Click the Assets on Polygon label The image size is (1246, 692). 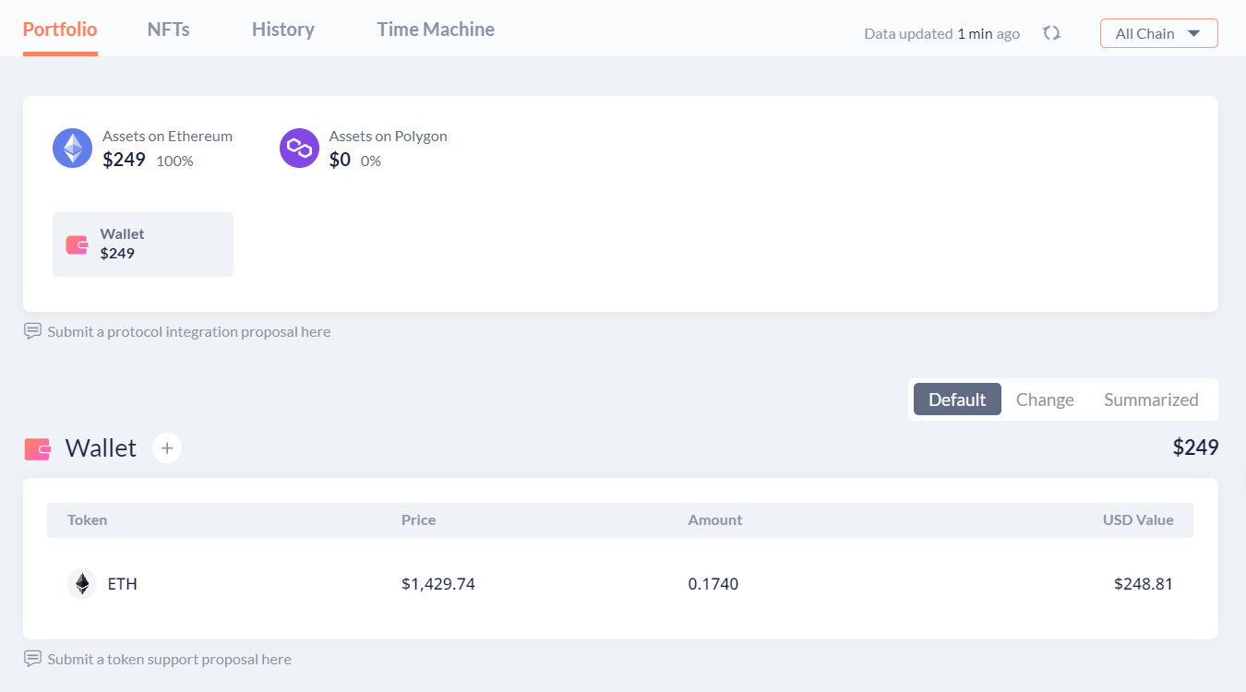point(389,136)
